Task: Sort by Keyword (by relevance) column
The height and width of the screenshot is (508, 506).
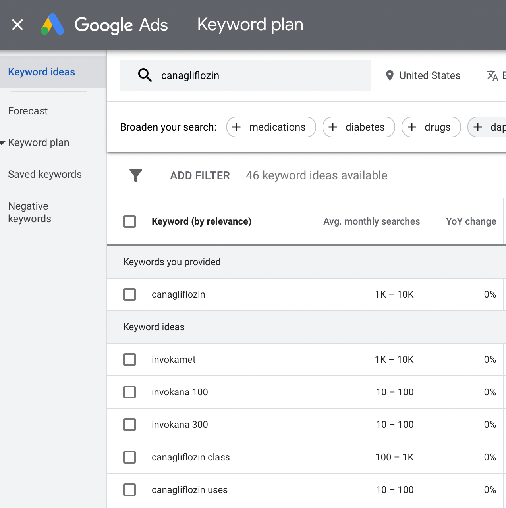Action: pos(201,221)
